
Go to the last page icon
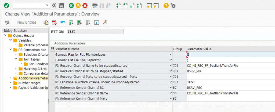pyautogui.click(x=139, y=6)
